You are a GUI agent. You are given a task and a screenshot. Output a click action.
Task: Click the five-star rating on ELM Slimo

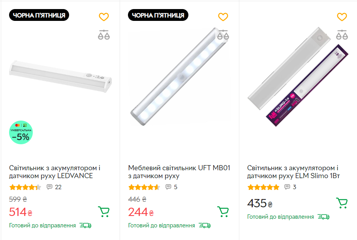point(263,187)
